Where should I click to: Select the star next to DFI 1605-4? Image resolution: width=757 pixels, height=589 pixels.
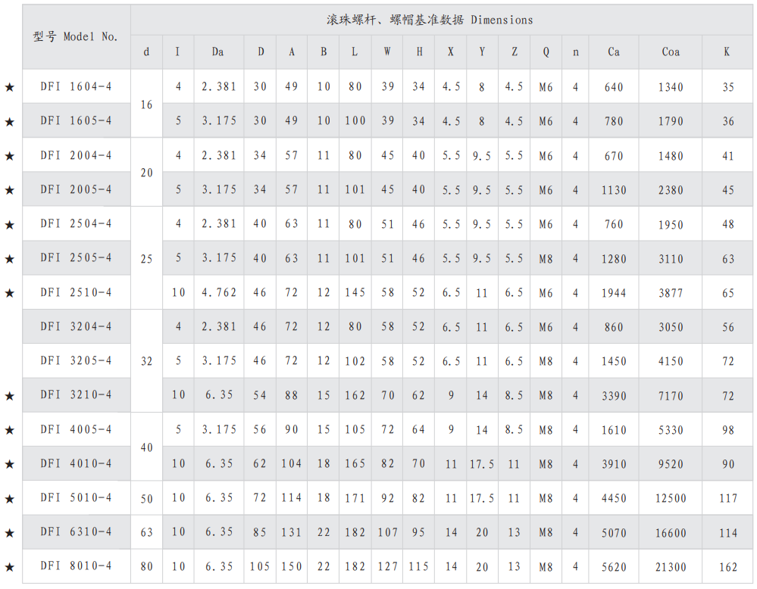click(10, 121)
